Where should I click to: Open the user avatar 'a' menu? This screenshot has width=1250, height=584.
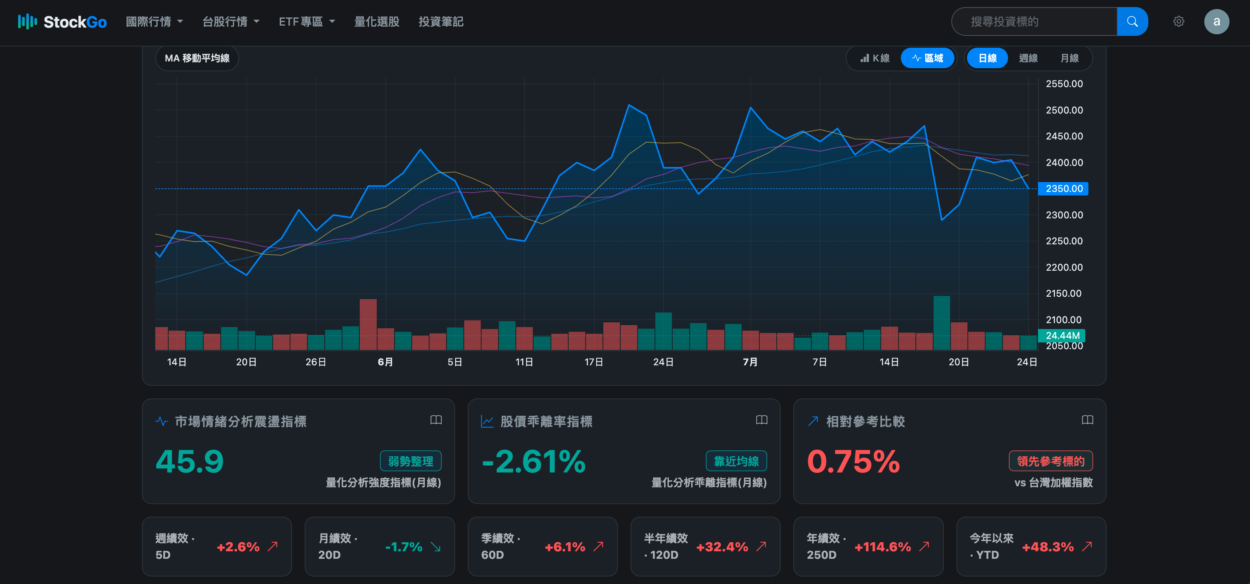point(1216,21)
